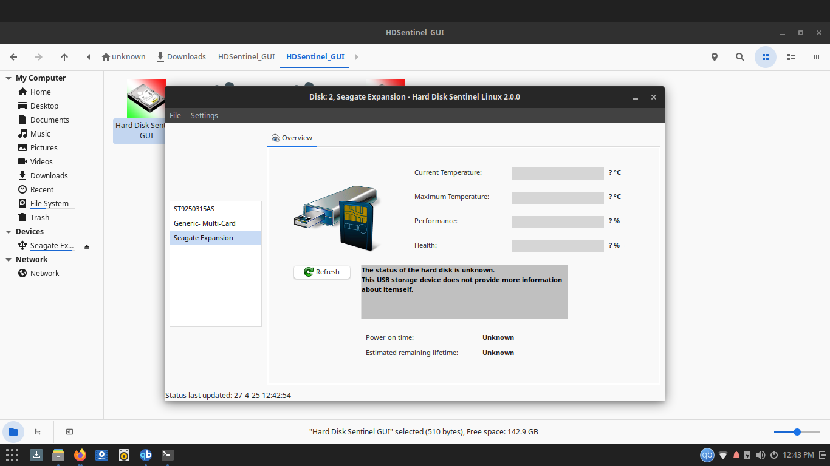
Task: Hide the sidebar using the bottom-bar icon
Action: pyautogui.click(x=69, y=432)
